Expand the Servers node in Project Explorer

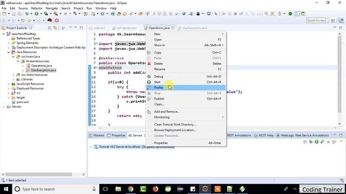pyautogui.click(x=4, y=107)
